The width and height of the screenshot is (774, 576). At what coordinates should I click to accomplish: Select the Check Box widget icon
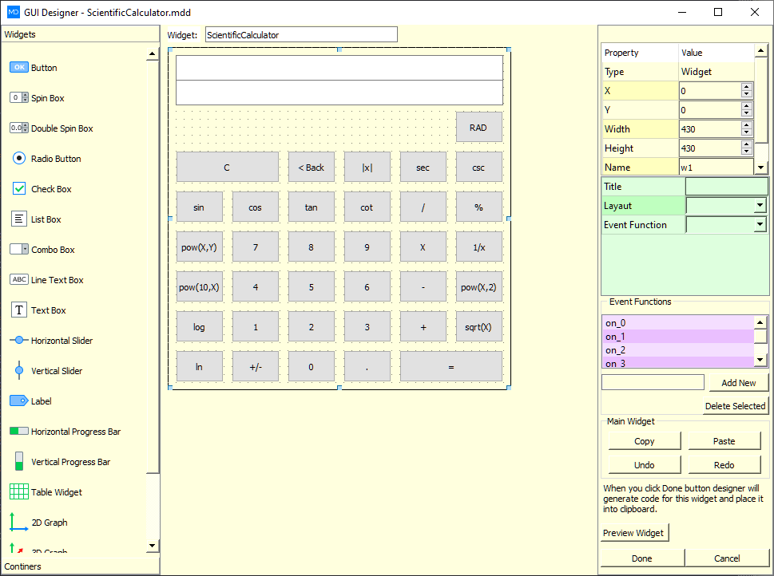click(x=19, y=189)
